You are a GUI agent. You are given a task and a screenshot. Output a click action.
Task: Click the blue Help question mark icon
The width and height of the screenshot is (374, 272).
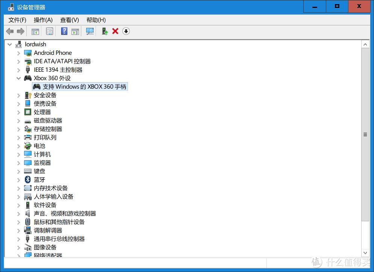64,31
